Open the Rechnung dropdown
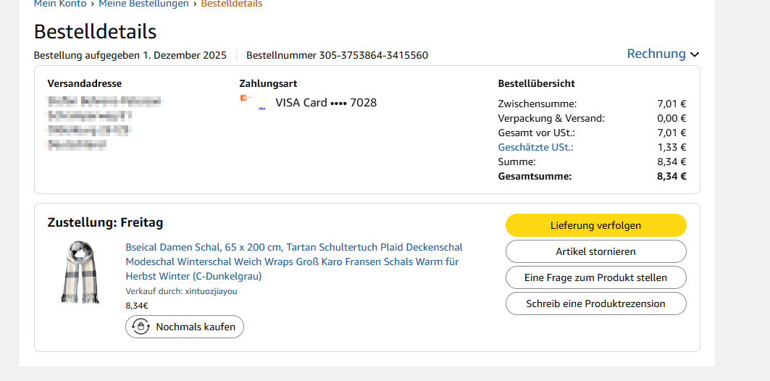 pyautogui.click(x=656, y=54)
